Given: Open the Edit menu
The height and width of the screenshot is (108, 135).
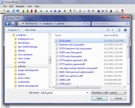Looking at the screenshot, I should (11, 6).
